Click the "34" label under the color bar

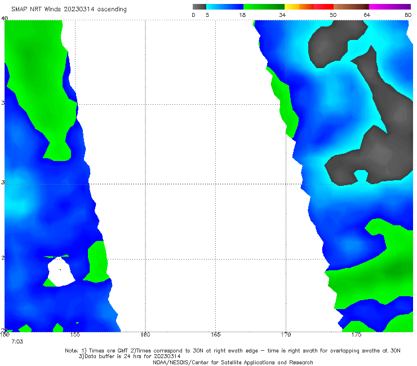click(x=282, y=15)
